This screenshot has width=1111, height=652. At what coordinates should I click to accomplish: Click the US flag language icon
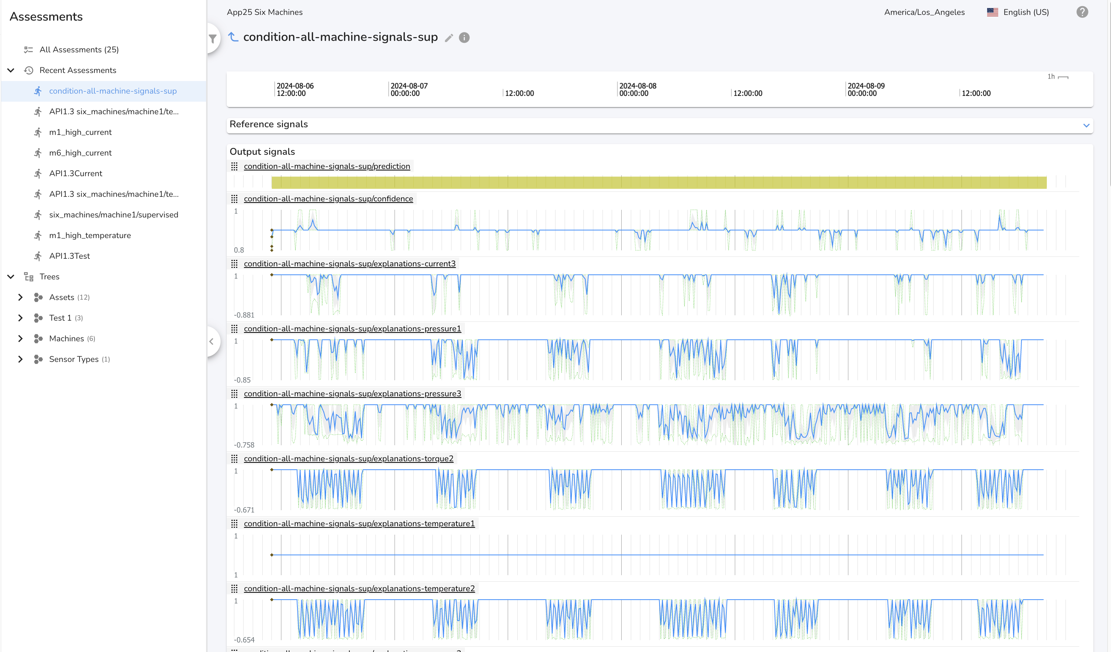992,12
